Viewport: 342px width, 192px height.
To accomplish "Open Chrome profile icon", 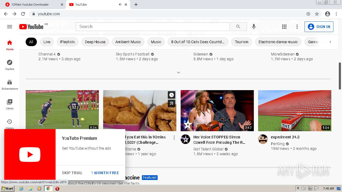I will coord(328,14).
